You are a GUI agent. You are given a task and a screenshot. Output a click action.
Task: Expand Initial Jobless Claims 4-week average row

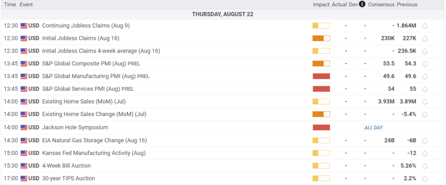point(101,51)
